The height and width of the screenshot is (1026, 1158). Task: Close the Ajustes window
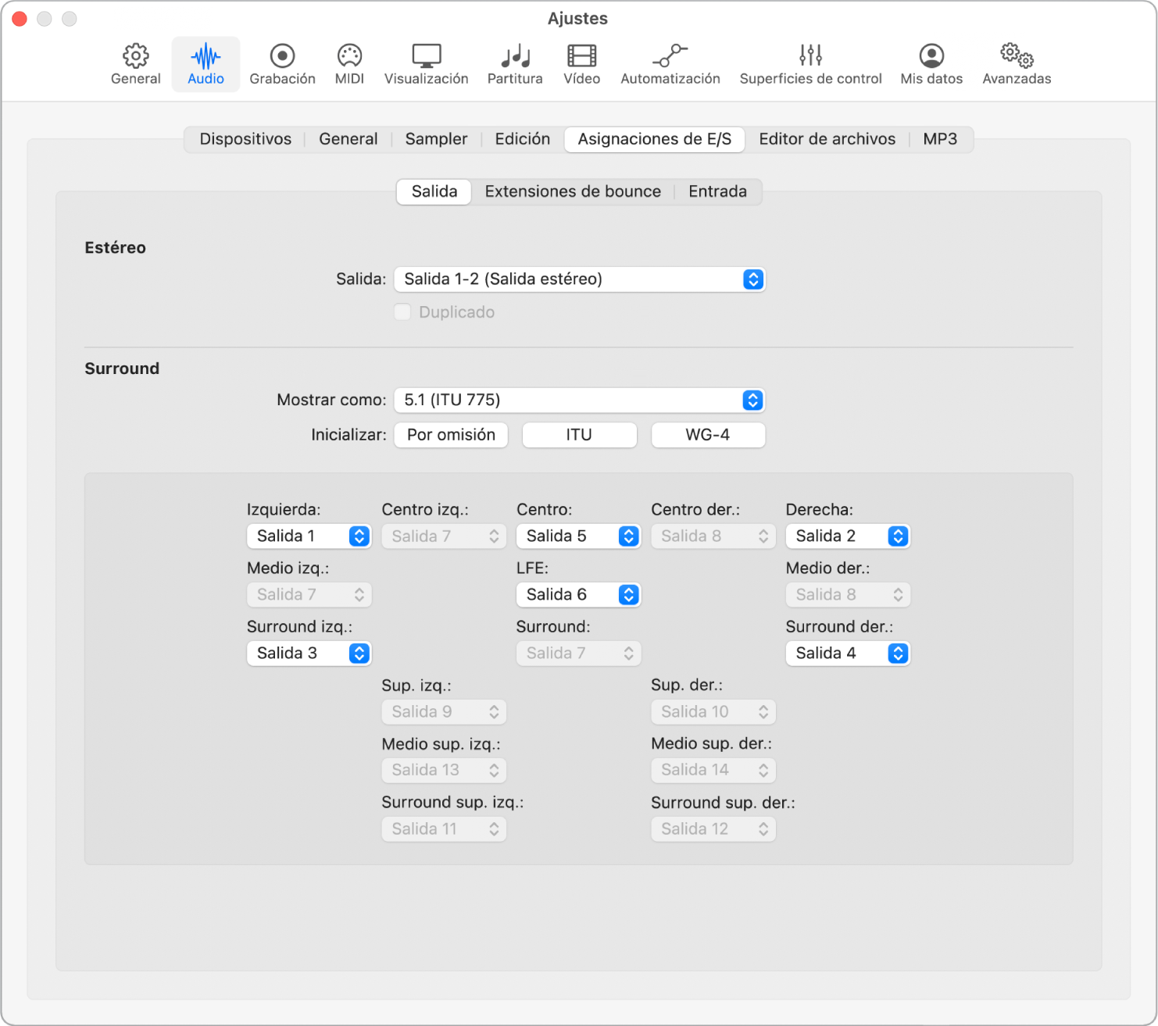tap(20, 19)
